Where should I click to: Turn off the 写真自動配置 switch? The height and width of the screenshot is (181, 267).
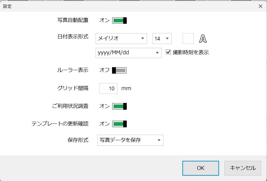point(119,21)
